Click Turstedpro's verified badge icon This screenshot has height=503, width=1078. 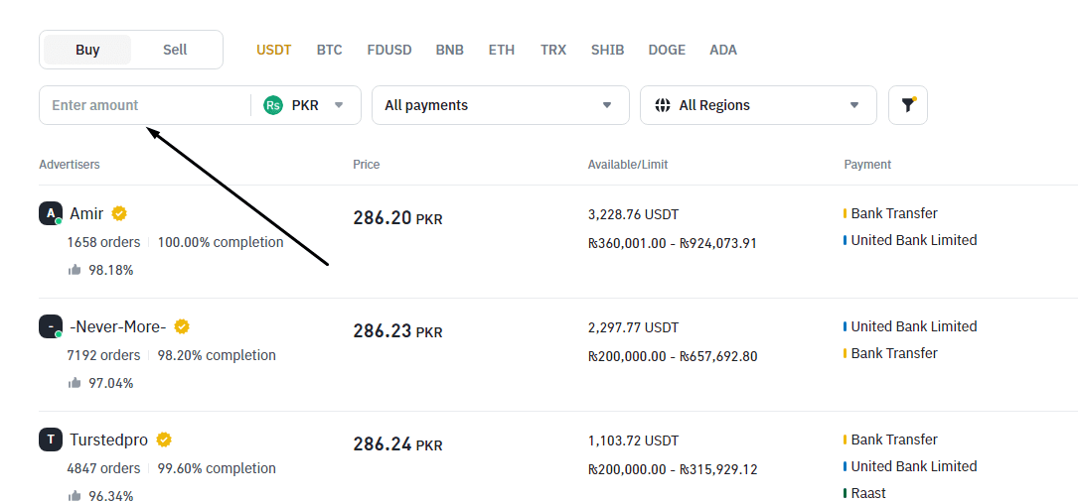[164, 440]
